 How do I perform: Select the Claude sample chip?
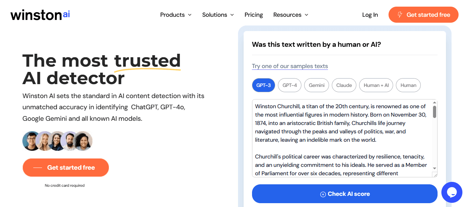tap(344, 85)
